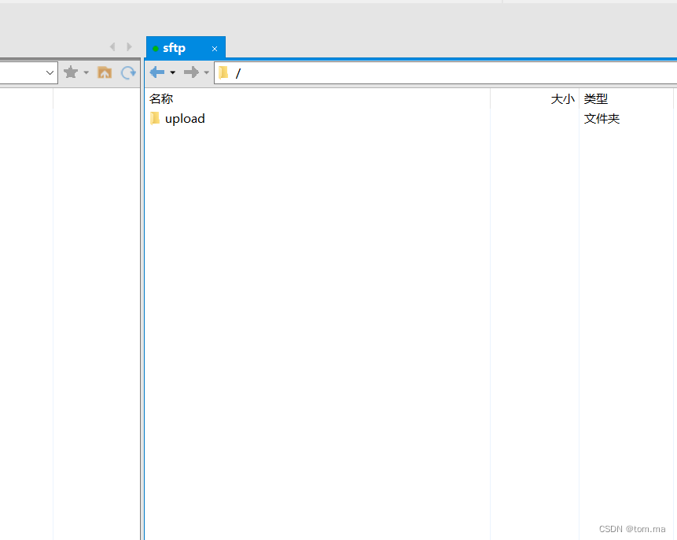The width and height of the screenshot is (677, 540).
Task: Refresh the local pane with the refresh icon
Action: click(128, 72)
